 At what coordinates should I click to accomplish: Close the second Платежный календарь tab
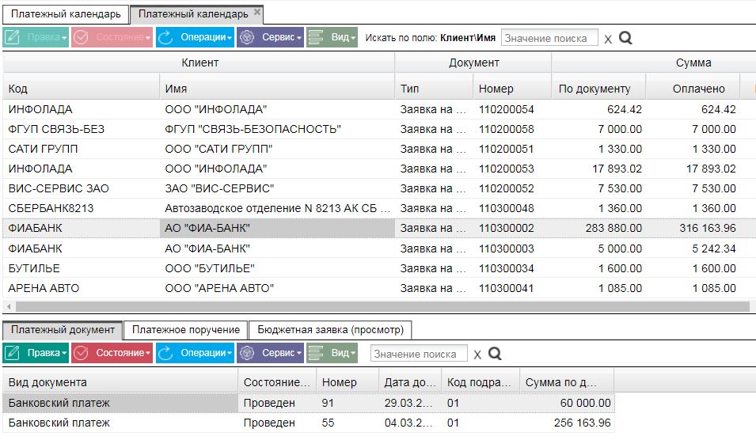point(257,12)
